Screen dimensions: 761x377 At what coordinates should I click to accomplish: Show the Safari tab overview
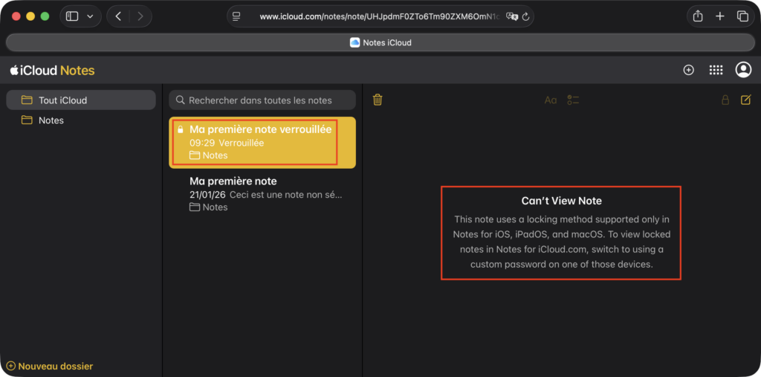(742, 16)
